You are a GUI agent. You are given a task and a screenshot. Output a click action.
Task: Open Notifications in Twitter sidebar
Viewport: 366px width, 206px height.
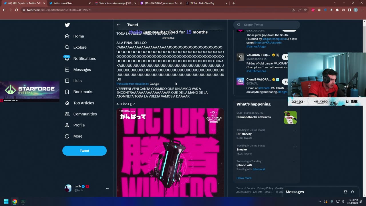(x=80, y=58)
